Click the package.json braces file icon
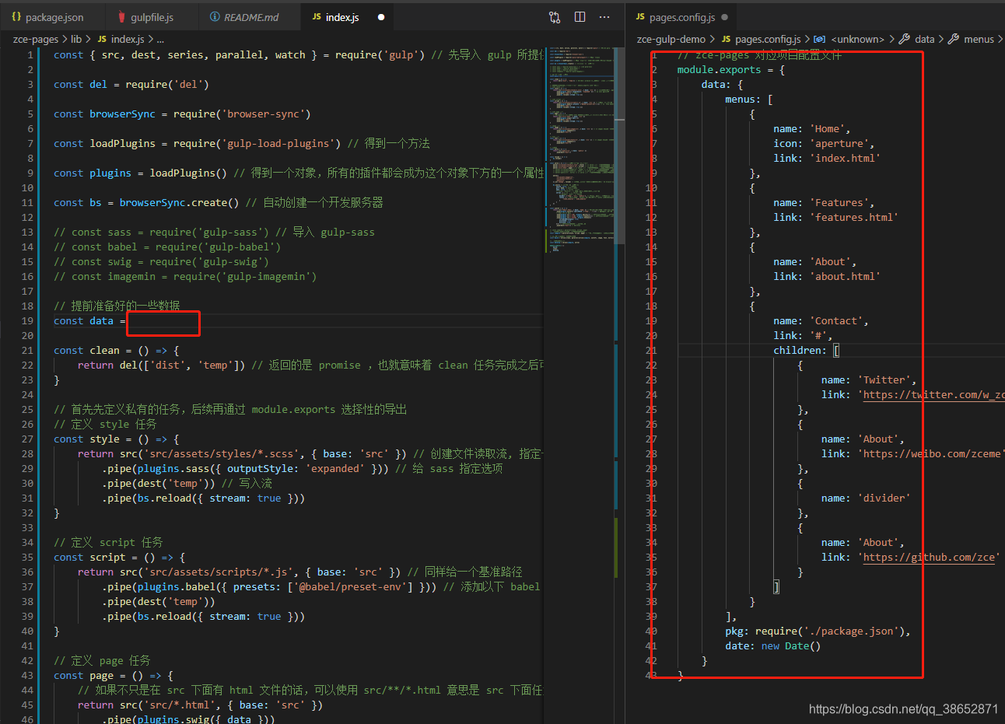This screenshot has height=724, width=1005. point(16,16)
